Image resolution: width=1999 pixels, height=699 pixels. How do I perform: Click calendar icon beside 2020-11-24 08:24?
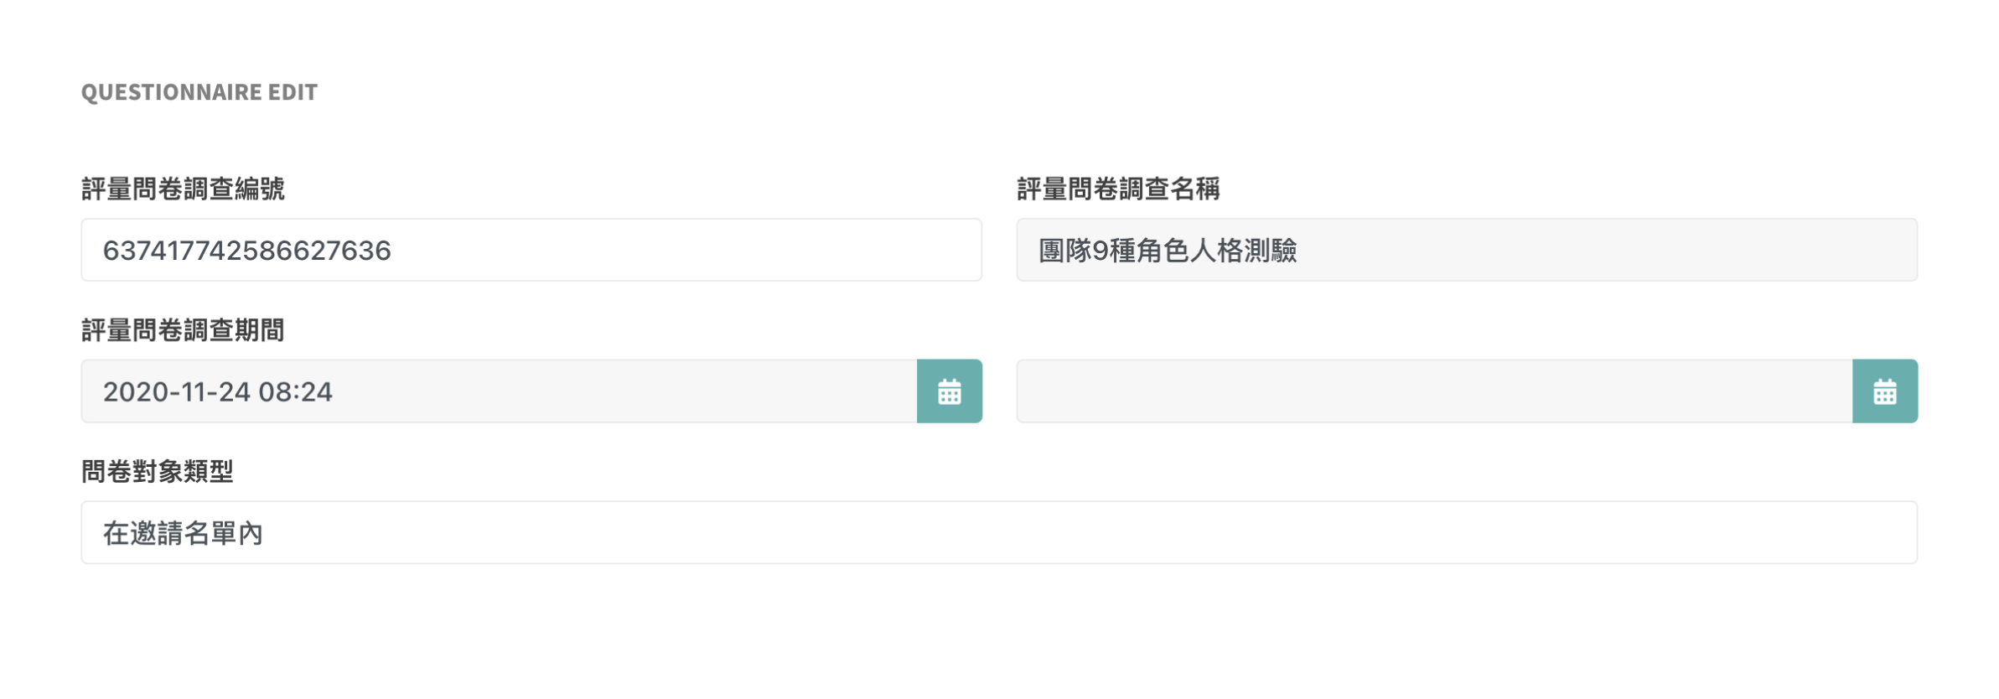coord(949,391)
